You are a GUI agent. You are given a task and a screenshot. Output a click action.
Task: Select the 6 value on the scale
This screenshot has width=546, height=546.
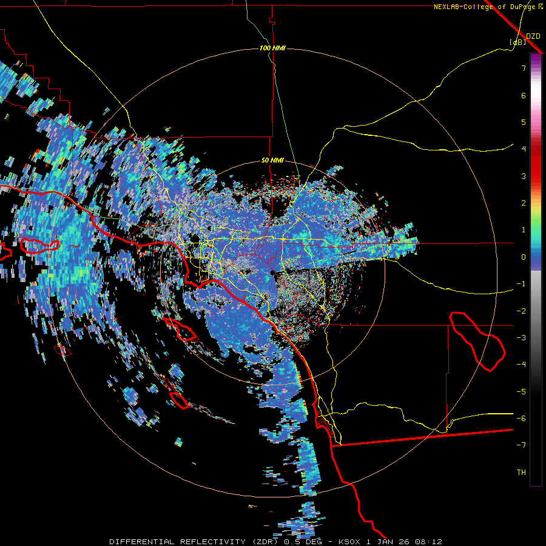click(x=524, y=95)
